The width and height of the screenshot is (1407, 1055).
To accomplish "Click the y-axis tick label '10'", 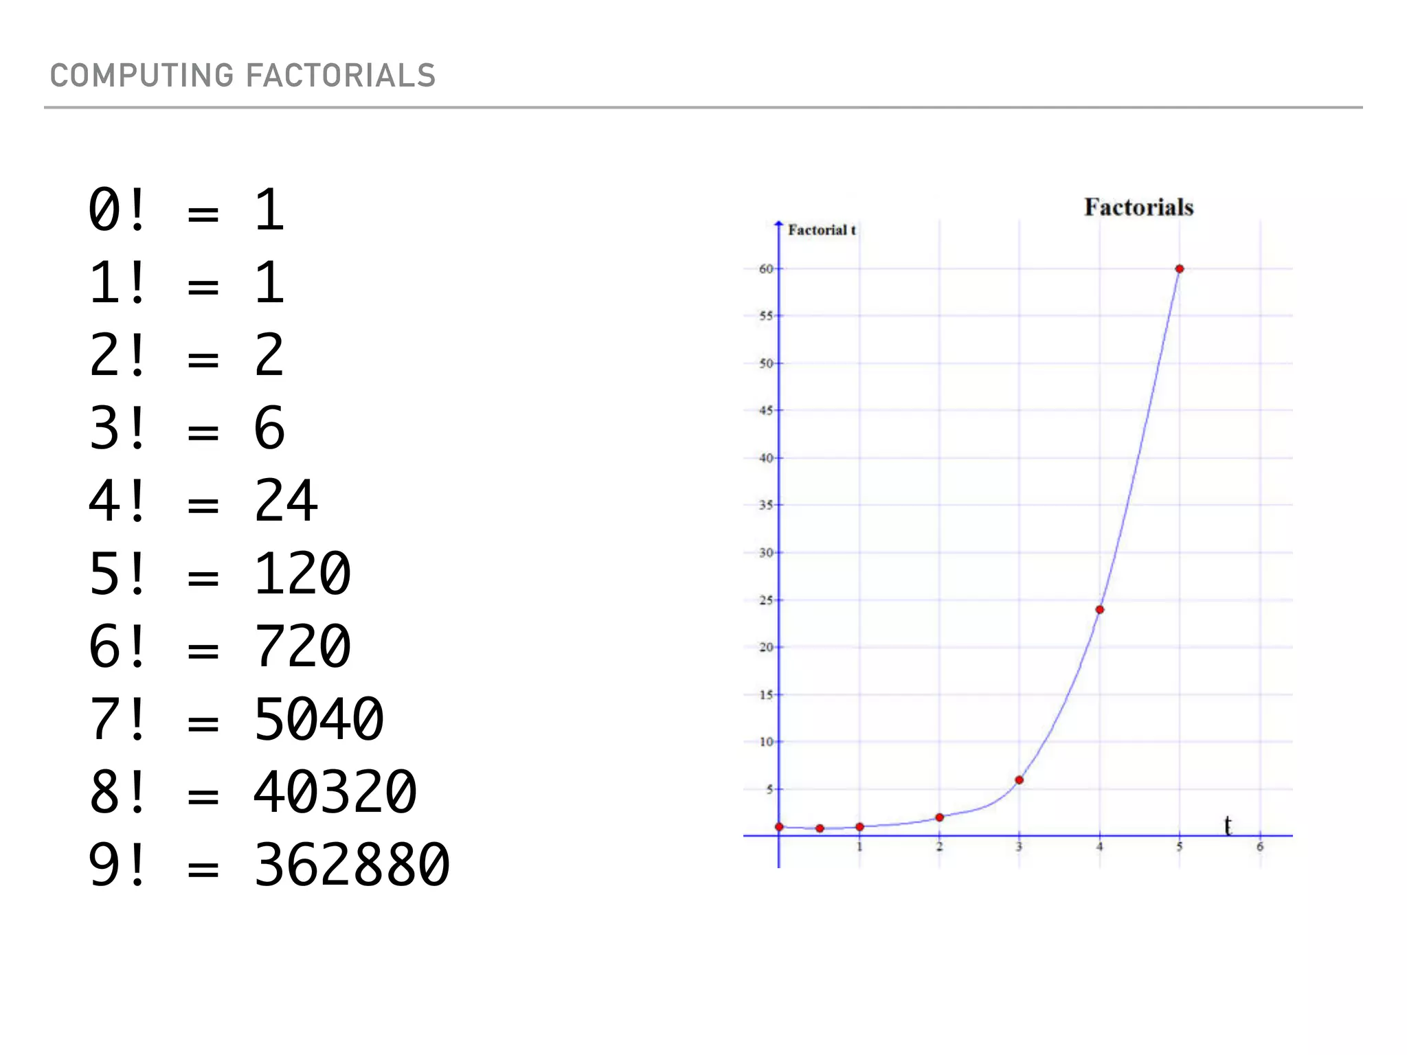I will coord(765,742).
